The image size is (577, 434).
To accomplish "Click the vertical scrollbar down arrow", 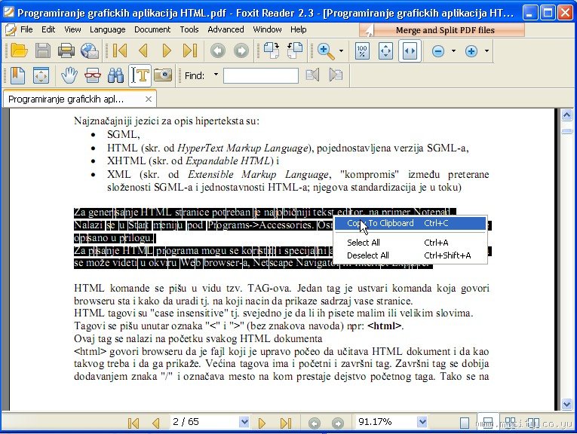I will (x=567, y=405).
